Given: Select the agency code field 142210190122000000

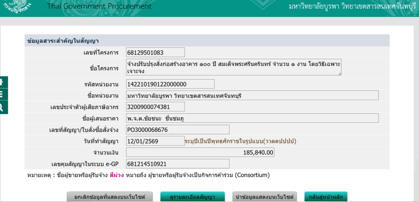Looking at the screenshot, I should point(170,84).
